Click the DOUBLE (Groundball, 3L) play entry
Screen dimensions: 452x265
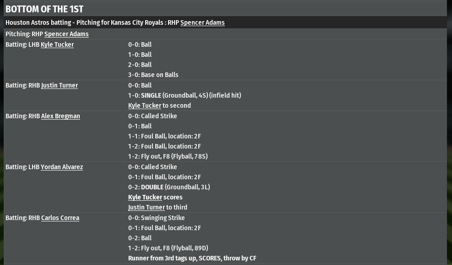point(169,187)
